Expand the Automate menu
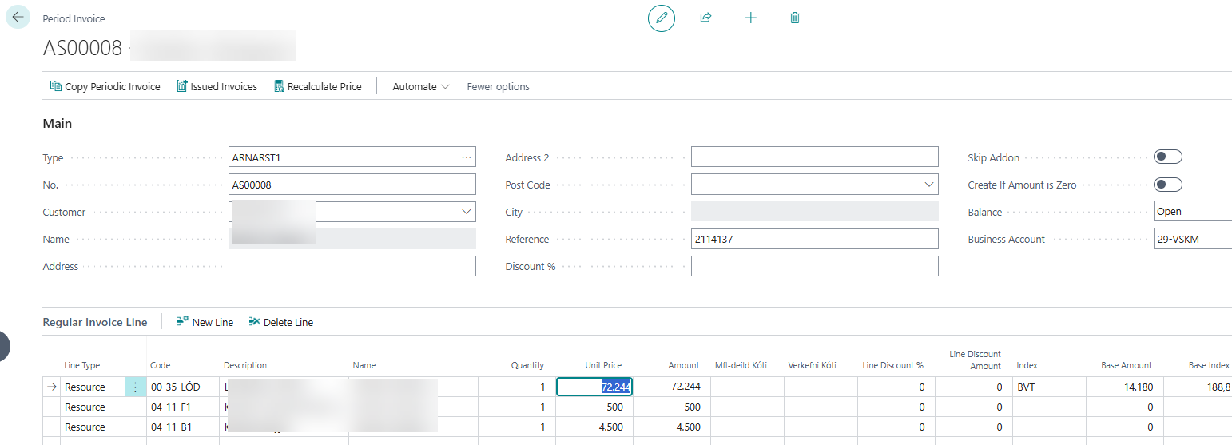The height and width of the screenshot is (445, 1232). 421,86
